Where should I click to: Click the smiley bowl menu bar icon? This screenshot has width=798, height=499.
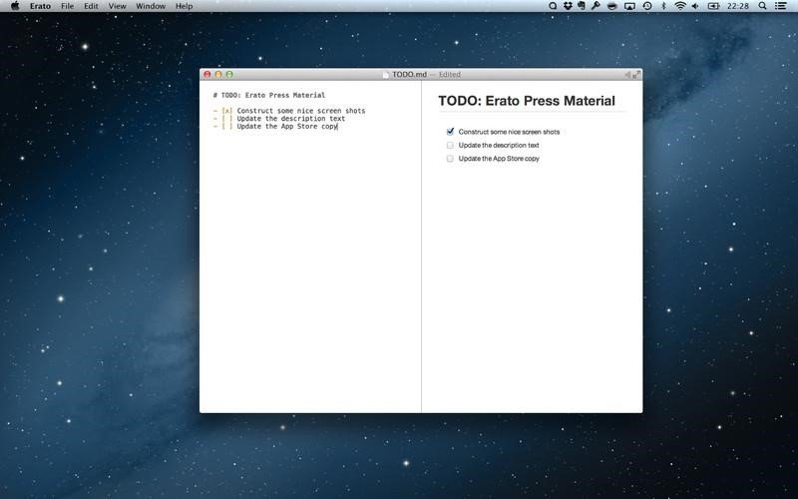(x=612, y=6)
